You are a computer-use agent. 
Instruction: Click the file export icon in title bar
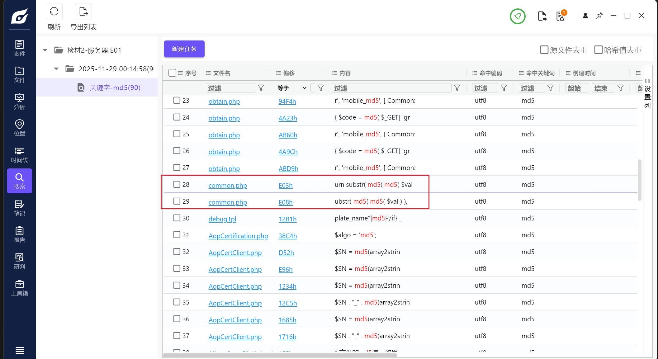click(x=542, y=16)
